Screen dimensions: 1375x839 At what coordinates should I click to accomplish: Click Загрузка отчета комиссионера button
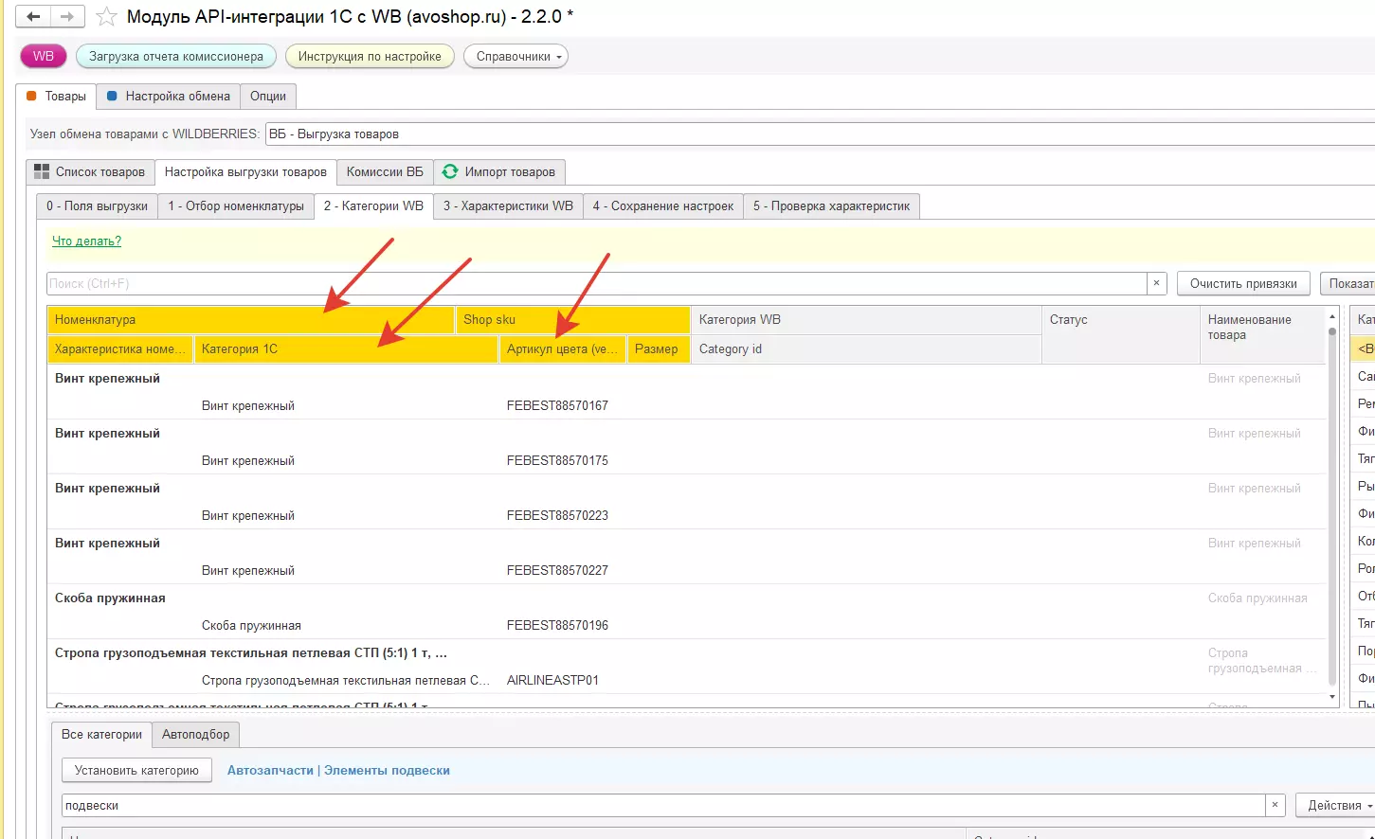pos(176,56)
